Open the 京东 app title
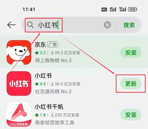The width and height of the screenshot is (148, 129). click(x=40, y=44)
